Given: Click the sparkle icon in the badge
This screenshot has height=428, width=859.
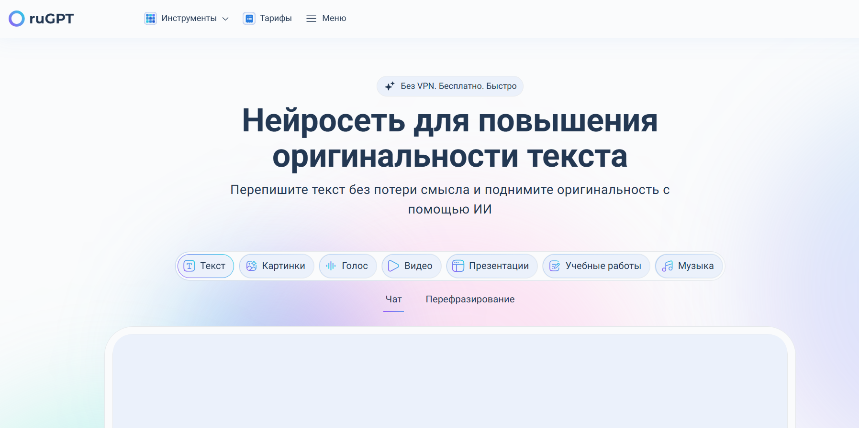Looking at the screenshot, I should [x=390, y=86].
